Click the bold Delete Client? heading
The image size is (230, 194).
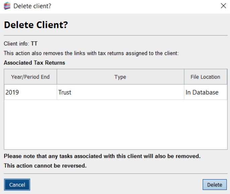pos(36,25)
